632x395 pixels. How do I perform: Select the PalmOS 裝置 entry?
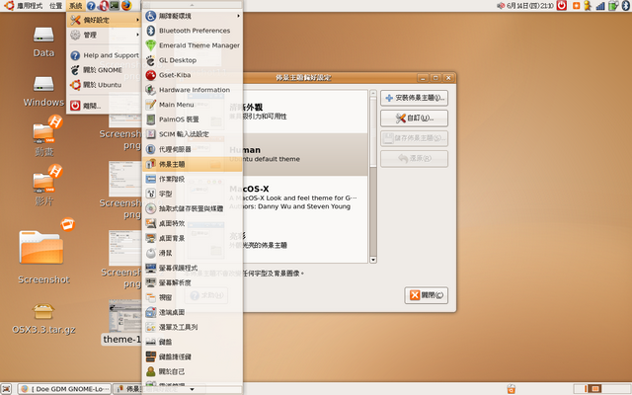tap(193, 119)
